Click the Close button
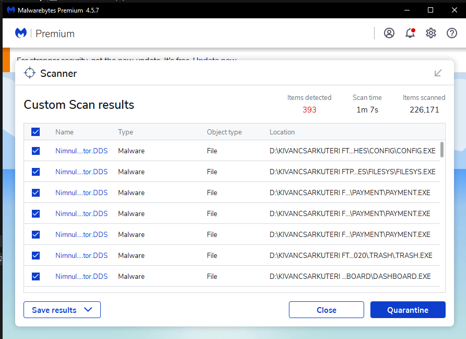The height and width of the screenshot is (339, 466). (327, 310)
